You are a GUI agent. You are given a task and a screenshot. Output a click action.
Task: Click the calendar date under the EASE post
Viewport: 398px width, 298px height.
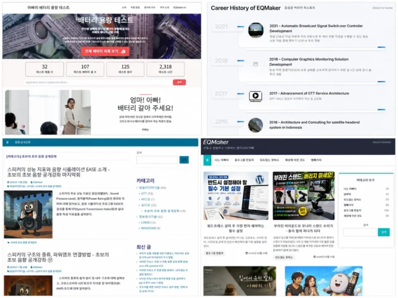17,182
